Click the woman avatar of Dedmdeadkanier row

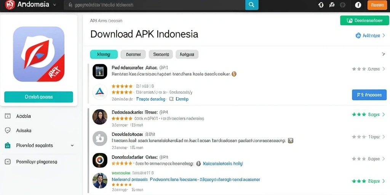(x=100, y=117)
